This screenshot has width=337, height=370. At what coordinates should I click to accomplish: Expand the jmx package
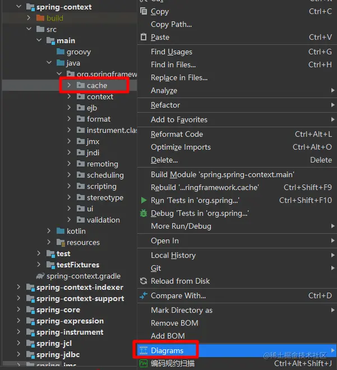(69, 141)
